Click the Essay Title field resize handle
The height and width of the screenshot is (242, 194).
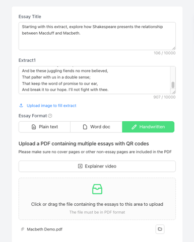coord(174,48)
